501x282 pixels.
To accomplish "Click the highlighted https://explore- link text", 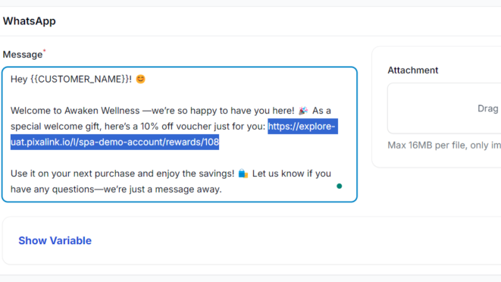I will (x=302, y=127).
